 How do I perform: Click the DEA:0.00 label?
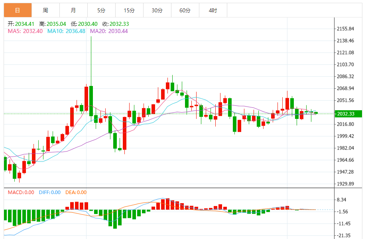point(76,192)
